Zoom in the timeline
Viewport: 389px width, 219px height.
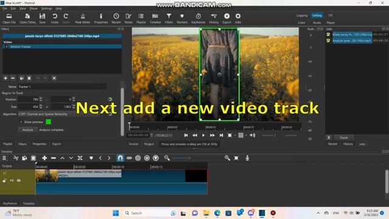click(x=227, y=158)
